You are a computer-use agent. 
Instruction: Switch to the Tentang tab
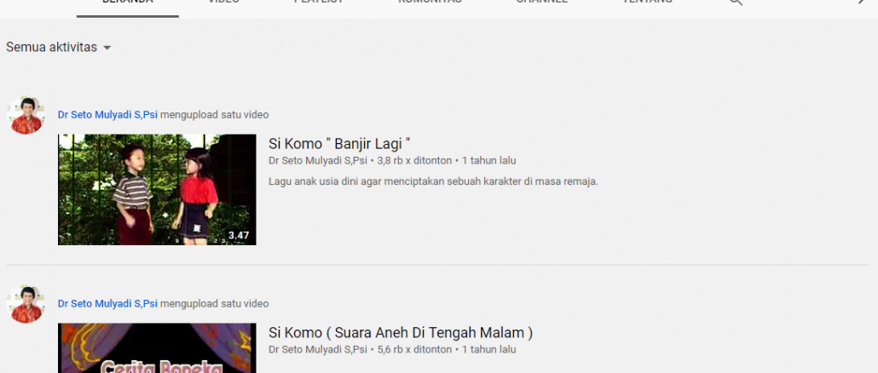point(647,3)
